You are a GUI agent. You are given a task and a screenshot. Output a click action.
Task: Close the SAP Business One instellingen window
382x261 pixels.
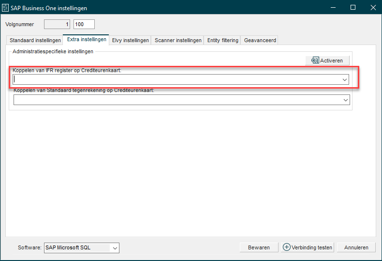(373, 8)
